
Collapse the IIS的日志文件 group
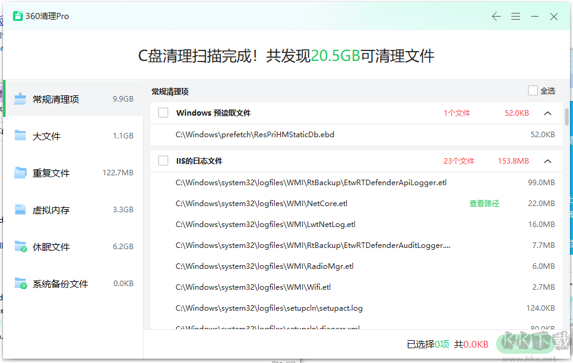[547, 161]
